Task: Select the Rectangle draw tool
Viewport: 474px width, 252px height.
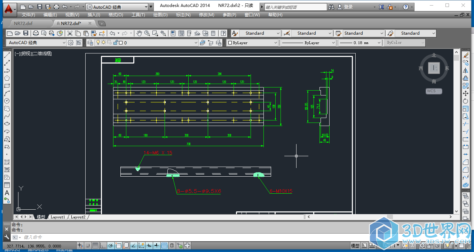Action: pos(7,86)
